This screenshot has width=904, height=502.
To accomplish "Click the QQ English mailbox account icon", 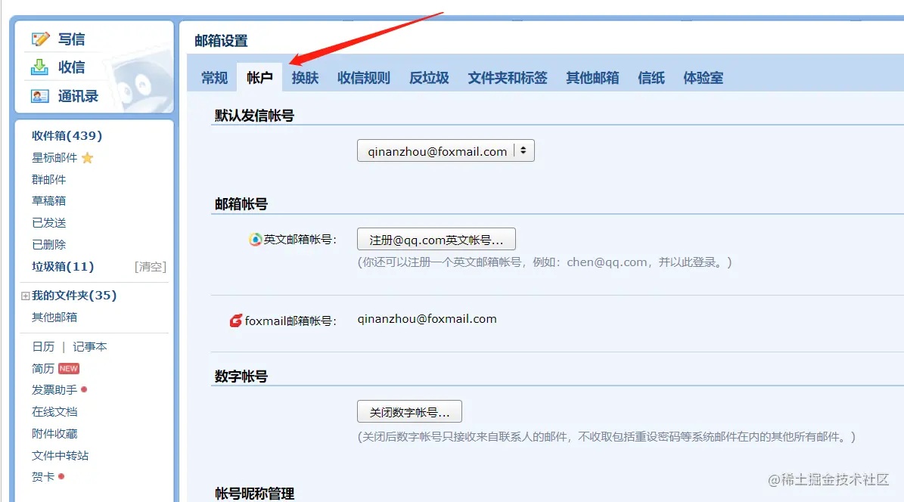I will [x=255, y=239].
